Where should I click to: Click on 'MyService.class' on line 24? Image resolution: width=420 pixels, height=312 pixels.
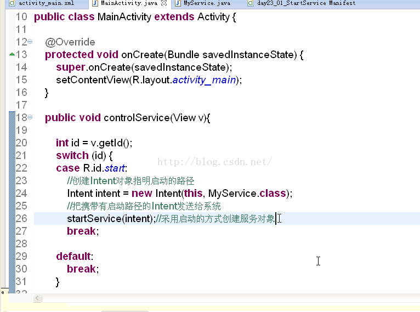(247, 194)
